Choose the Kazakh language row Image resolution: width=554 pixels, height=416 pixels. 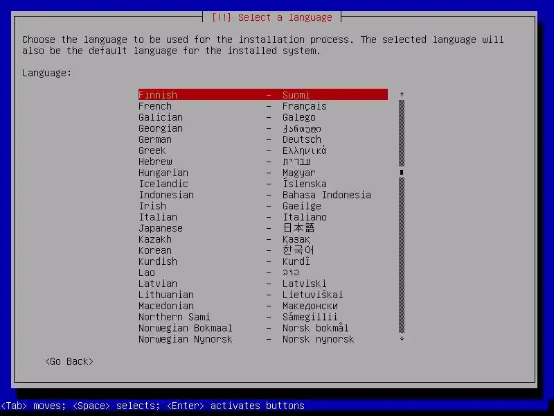[263, 239]
